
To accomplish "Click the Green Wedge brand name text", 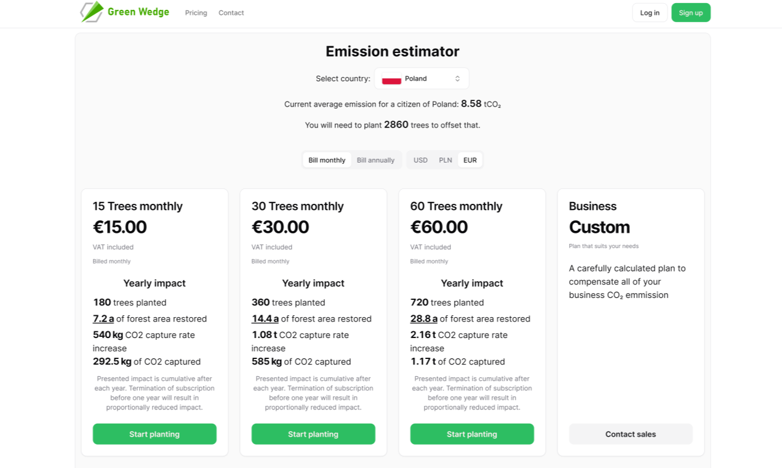I will click(x=138, y=12).
